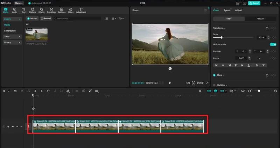Open the Player hamburger menu
The height and width of the screenshot is (148, 280).
(205, 10)
